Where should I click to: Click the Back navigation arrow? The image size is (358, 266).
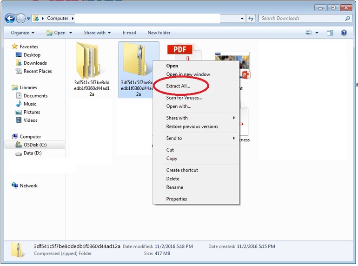[10, 19]
